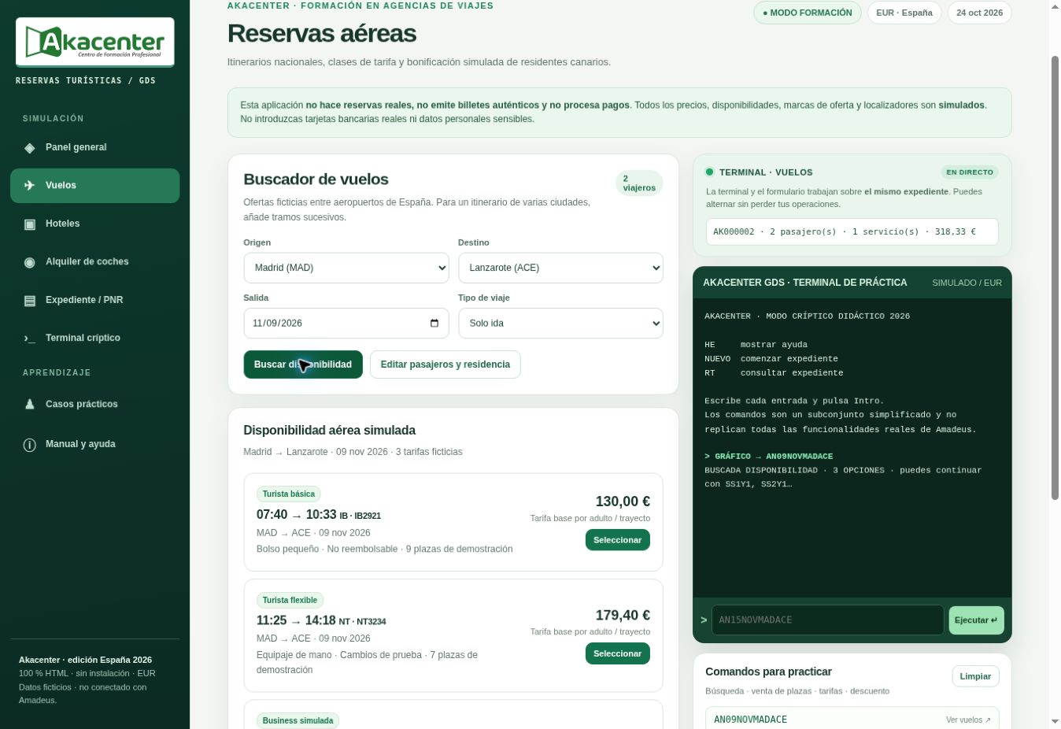This screenshot has width=1061, height=729.
Task: Click the Turista básica fare tag
Action: click(x=289, y=494)
